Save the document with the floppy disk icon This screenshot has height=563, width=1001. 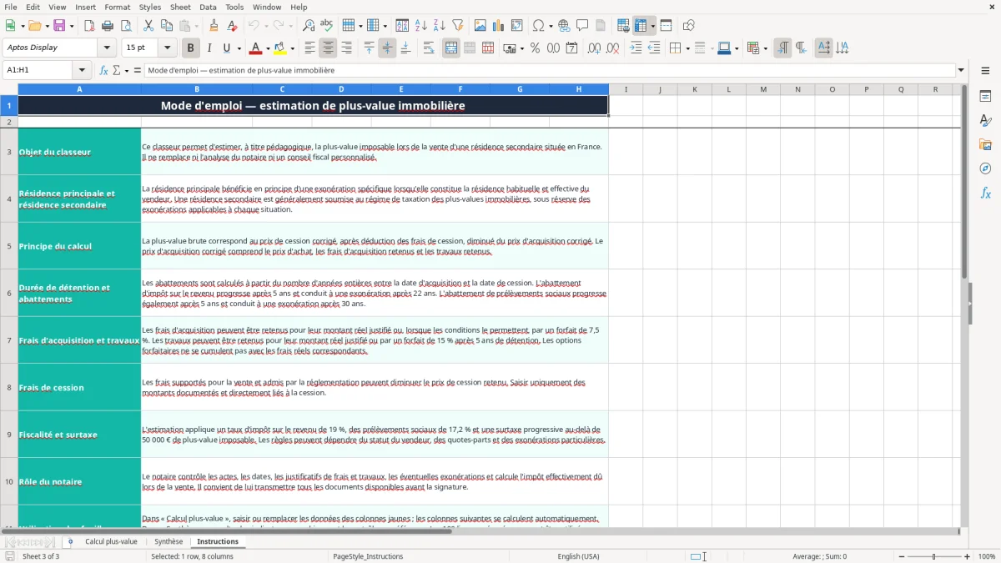(x=60, y=26)
